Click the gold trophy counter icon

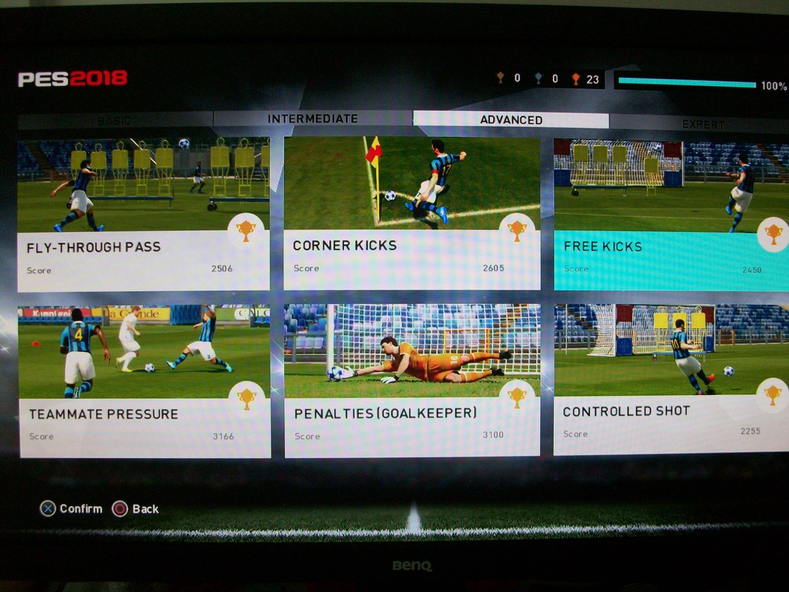[576, 79]
